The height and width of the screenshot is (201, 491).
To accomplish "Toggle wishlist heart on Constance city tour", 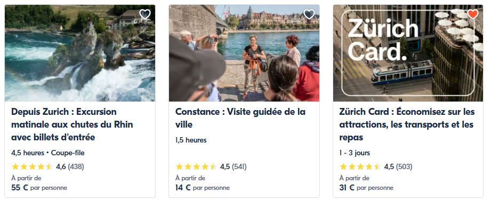I will pos(309,14).
